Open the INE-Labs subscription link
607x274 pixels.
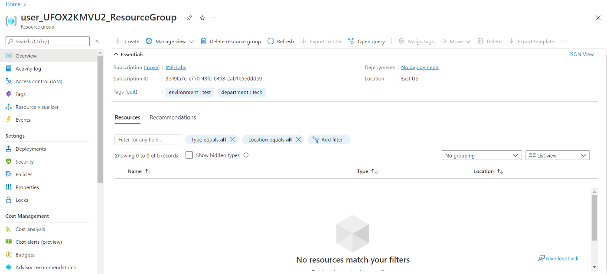click(176, 67)
